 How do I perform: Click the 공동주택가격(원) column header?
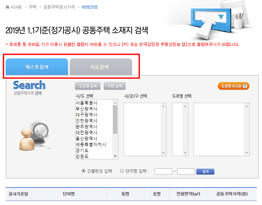click(x=232, y=194)
